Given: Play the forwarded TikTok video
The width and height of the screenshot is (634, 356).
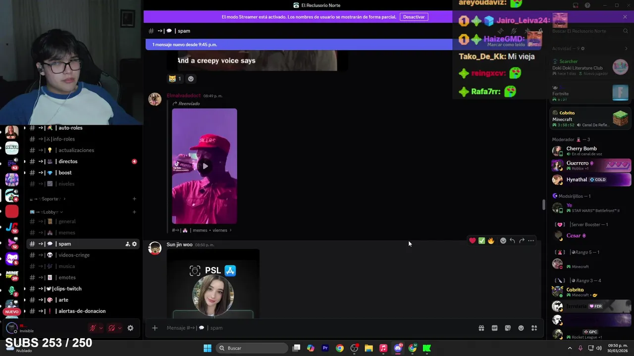Looking at the screenshot, I should (x=205, y=166).
